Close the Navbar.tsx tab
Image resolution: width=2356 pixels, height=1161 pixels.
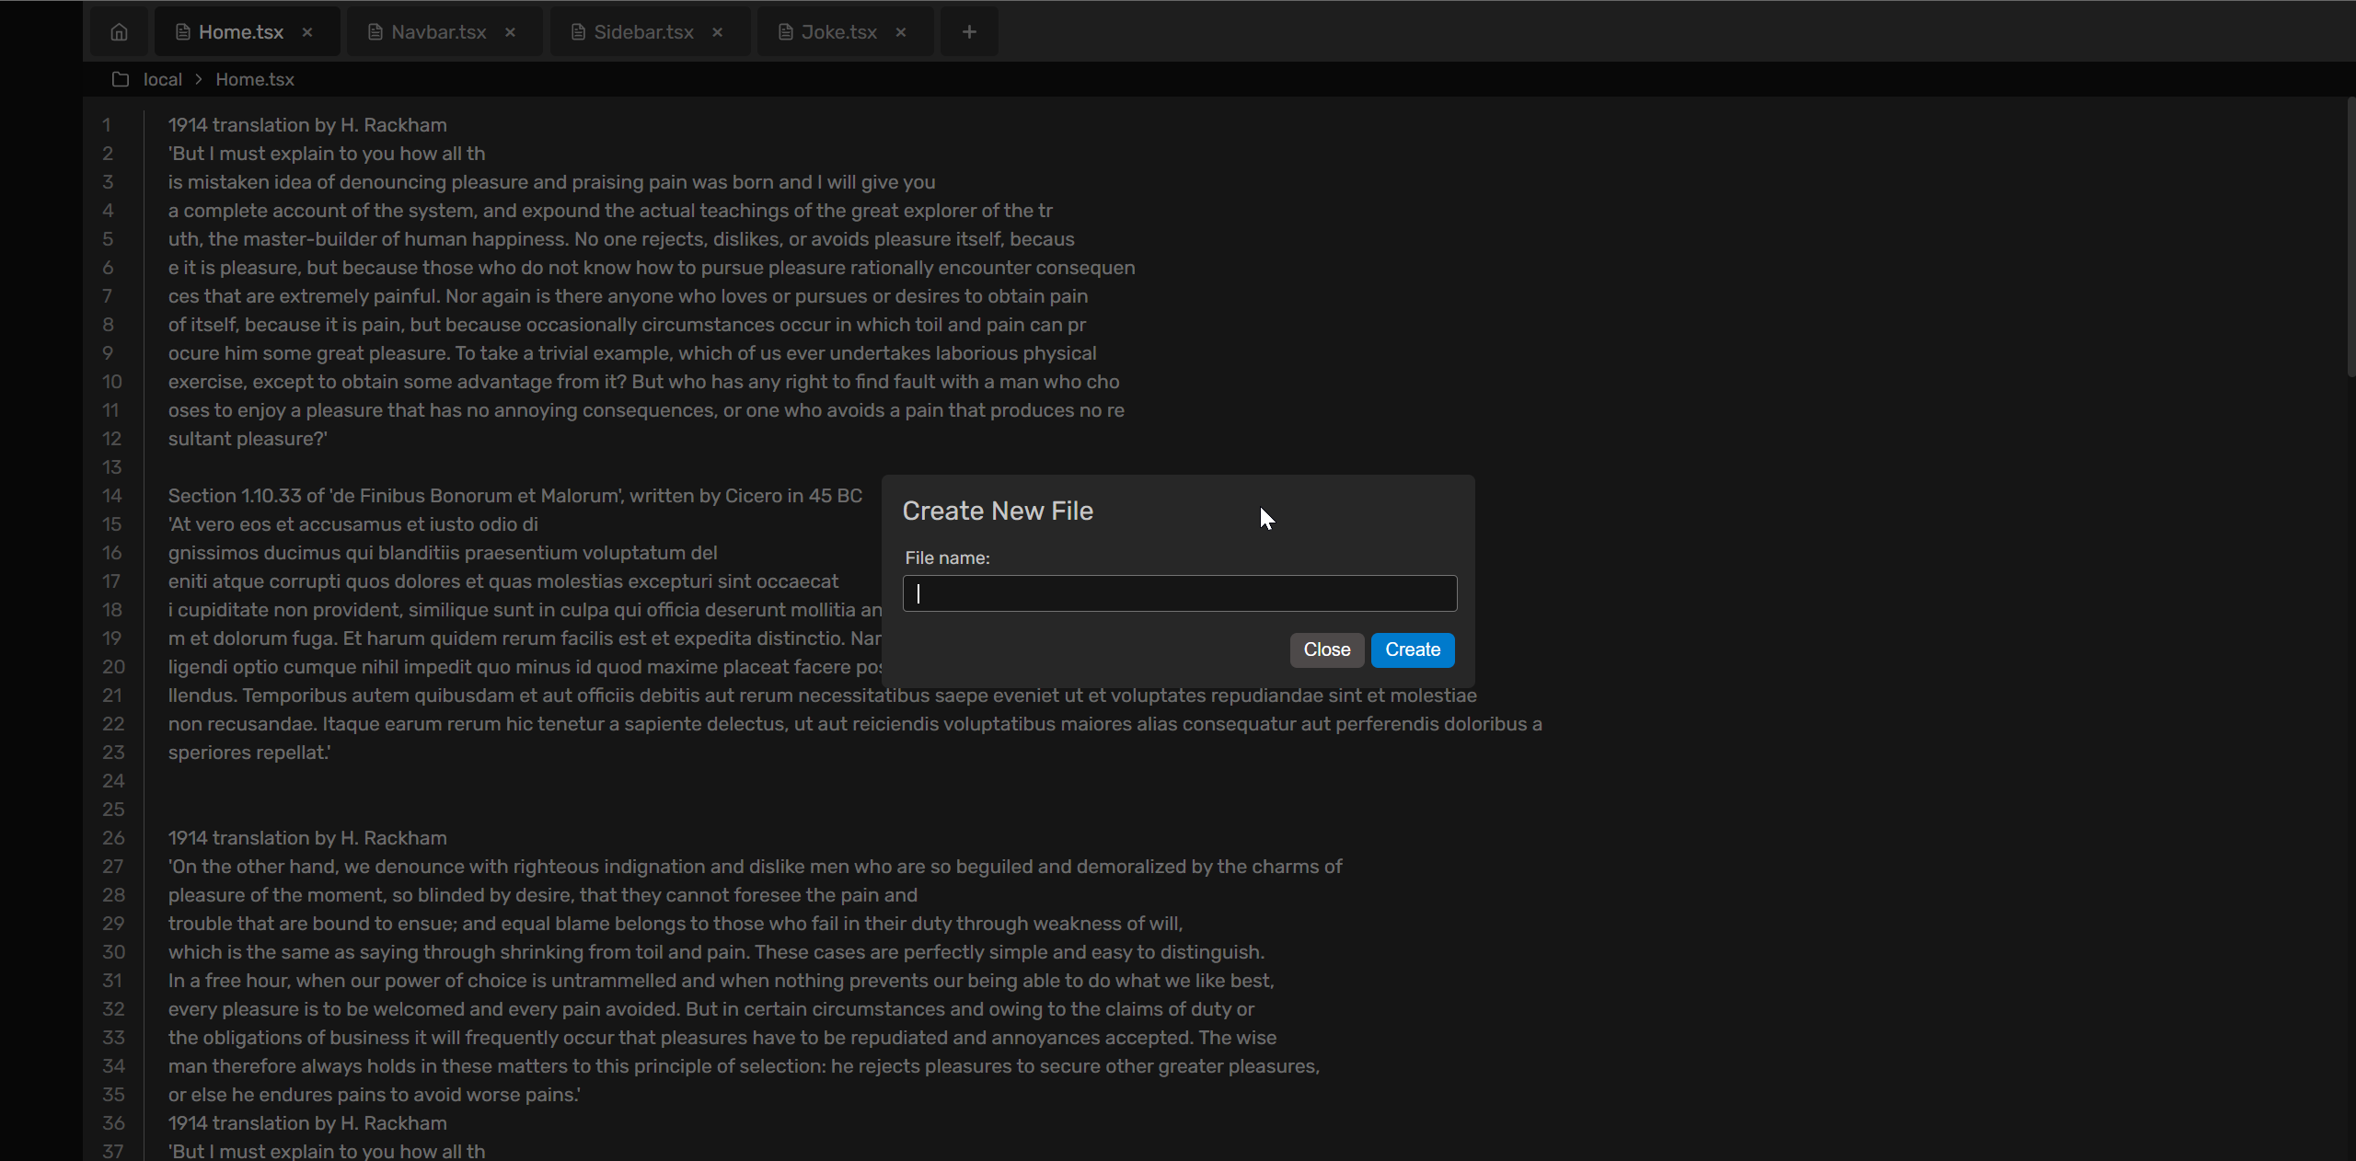coord(510,32)
